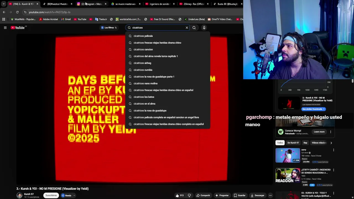Open the site info icon in address bar
The image size is (354, 199).
coord(25,12)
